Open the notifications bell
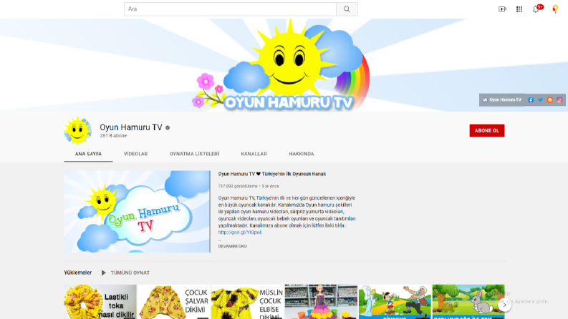Image resolution: width=568 pixels, height=319 pixels. [x=536, y=9]
